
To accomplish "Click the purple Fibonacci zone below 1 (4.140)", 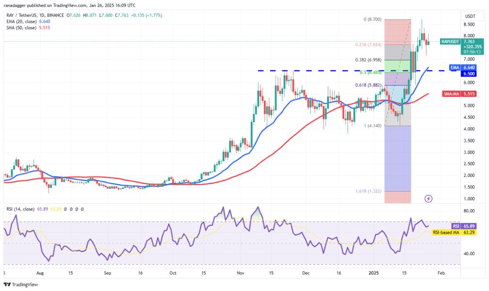I will (x=398, y=159).
